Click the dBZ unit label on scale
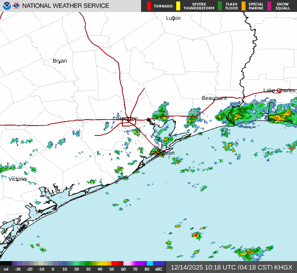The width and height of the screenshot is (297, 273). click(x=159, y=269)
